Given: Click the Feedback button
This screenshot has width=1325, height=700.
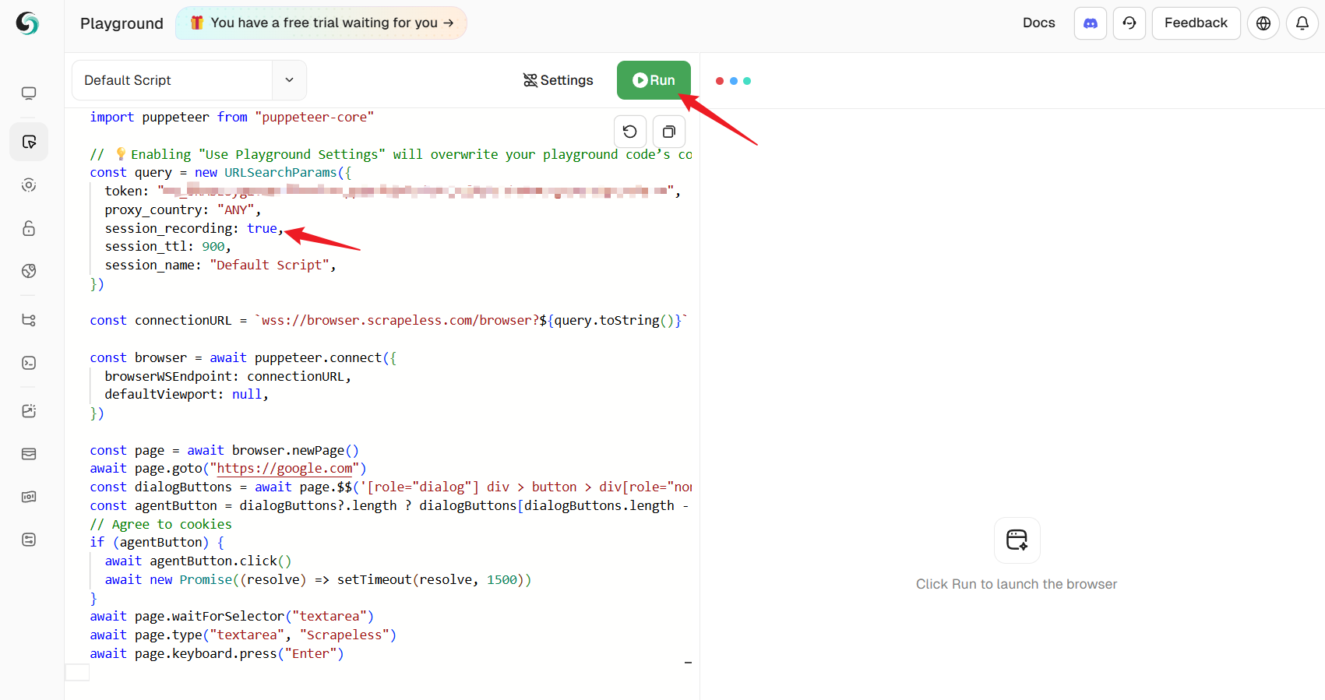Looking at the screenshot, I should click(1195, 23).
